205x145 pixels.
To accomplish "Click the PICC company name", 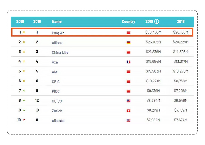I will [x=56, y=92].
